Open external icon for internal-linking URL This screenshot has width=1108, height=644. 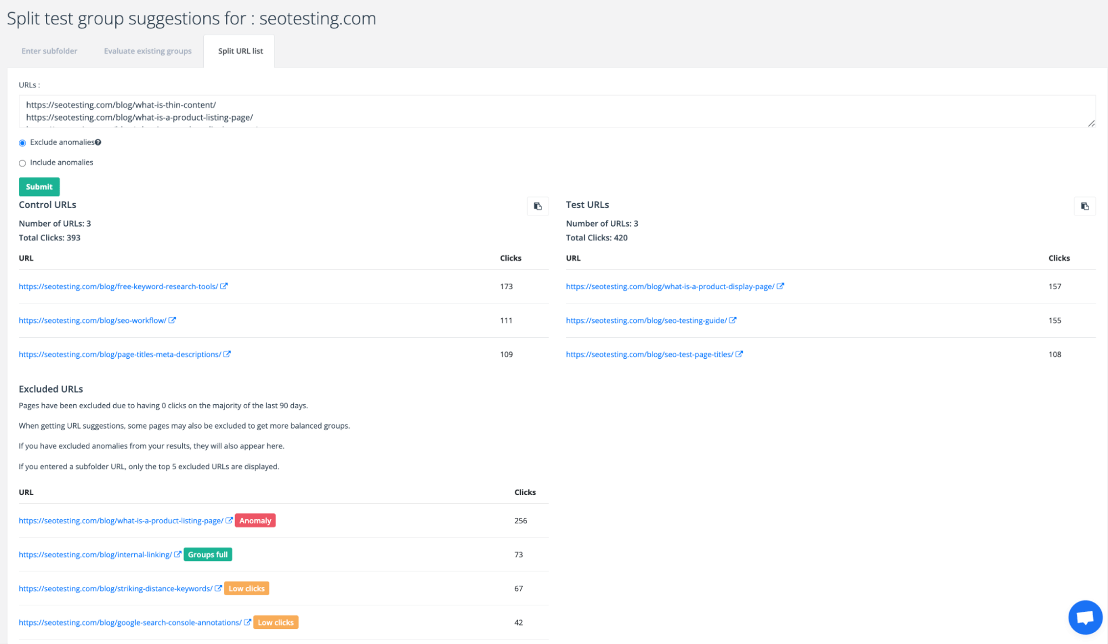(177, 554)
